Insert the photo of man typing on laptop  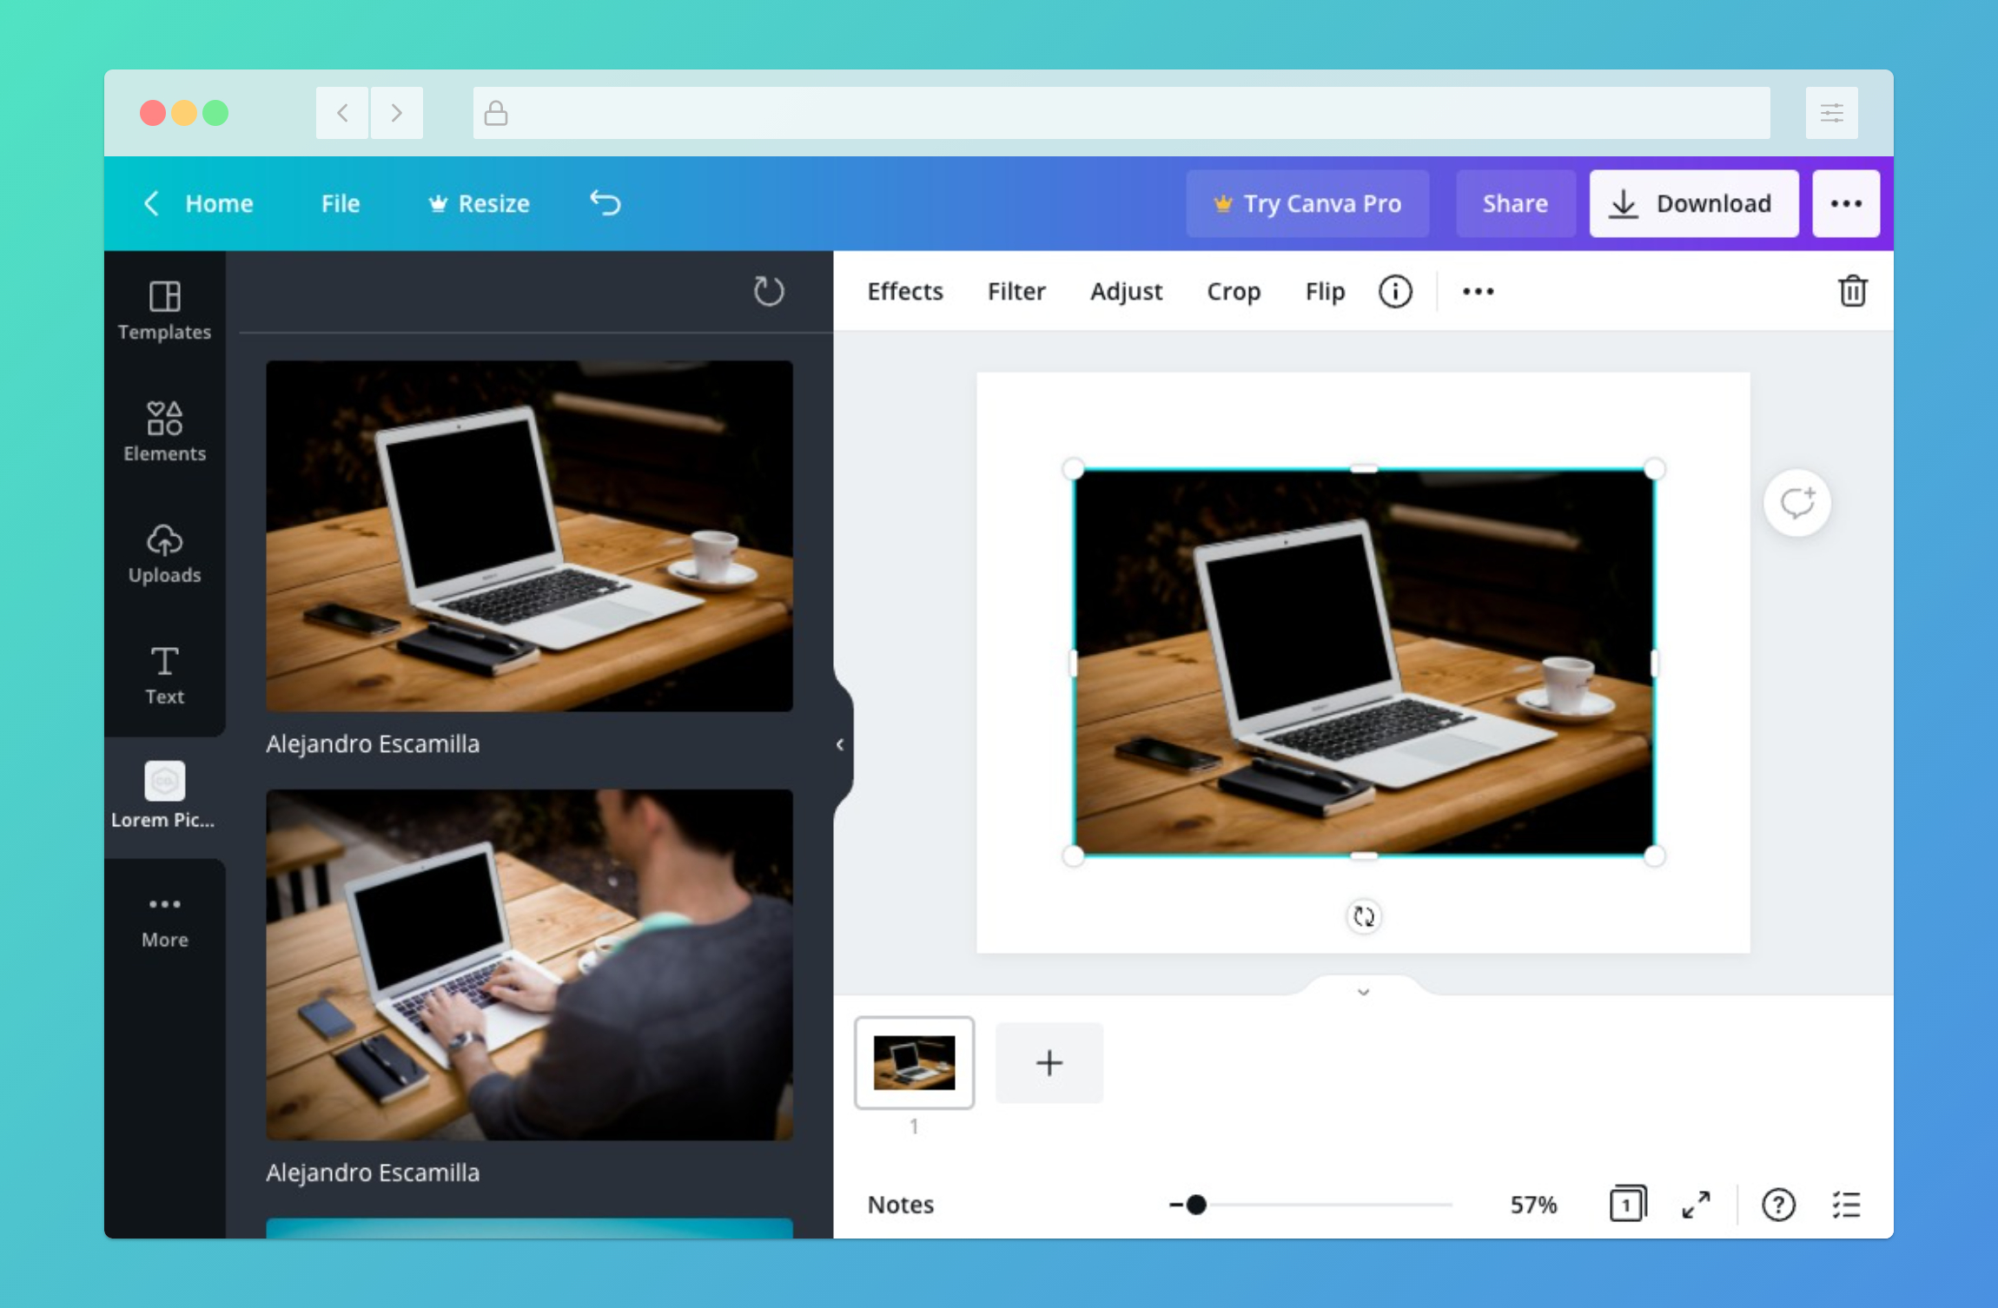click(x=529, y=965)
